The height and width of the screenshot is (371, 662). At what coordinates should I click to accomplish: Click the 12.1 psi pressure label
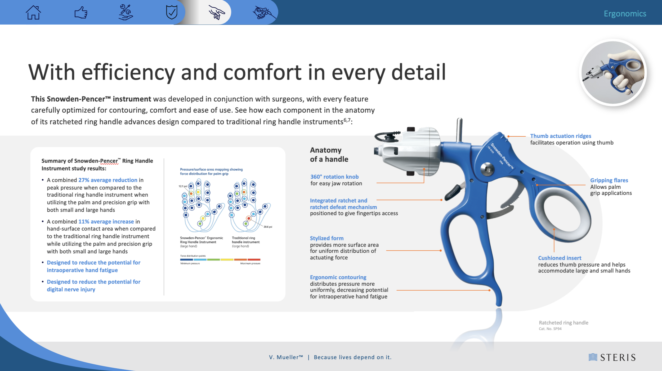183,186
